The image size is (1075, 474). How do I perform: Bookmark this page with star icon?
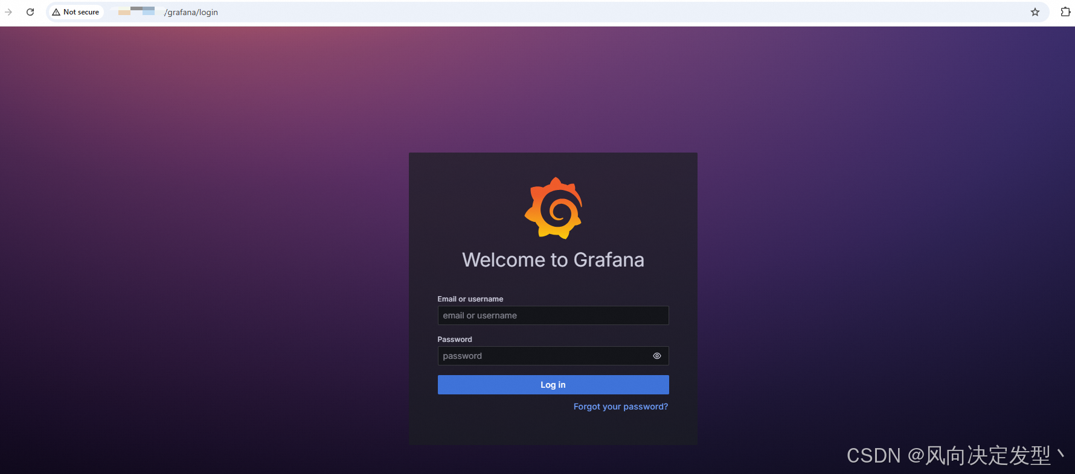[1035, 12]
